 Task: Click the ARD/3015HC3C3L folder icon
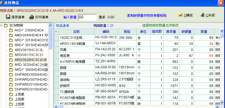(11, 50)
